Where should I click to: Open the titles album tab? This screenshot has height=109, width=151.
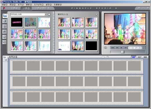(x=5, y=26)
